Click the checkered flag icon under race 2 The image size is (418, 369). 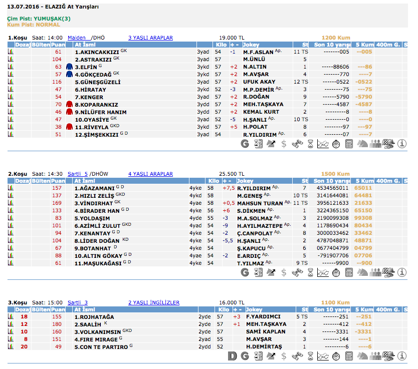(x=388, y=272)
